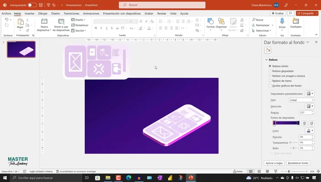Screen dimensions: 321x182
Task: Click the bold (N) icon
Action: coord(96,28)
